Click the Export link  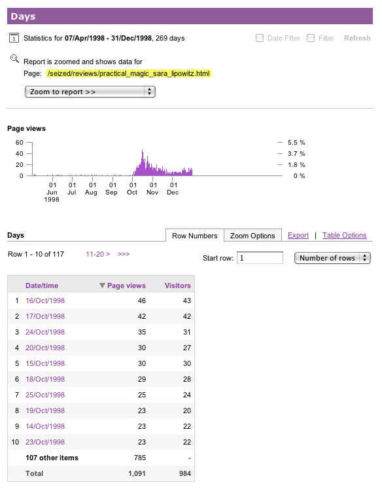pyautogui.click(x=298, y=235)
